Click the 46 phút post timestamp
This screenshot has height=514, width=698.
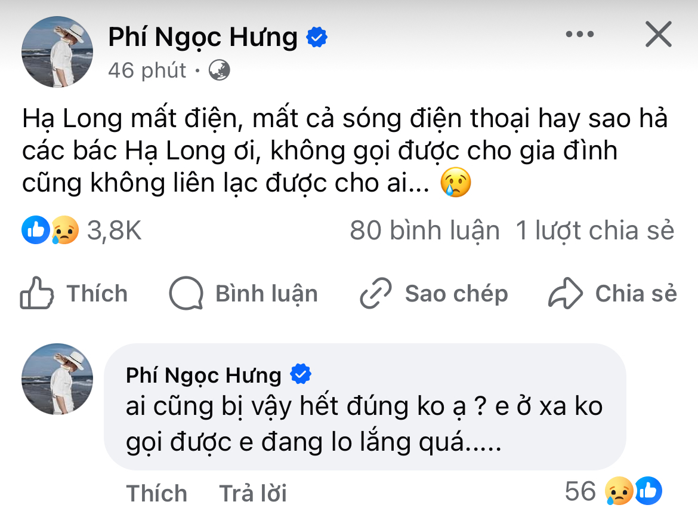click(147, 71)
